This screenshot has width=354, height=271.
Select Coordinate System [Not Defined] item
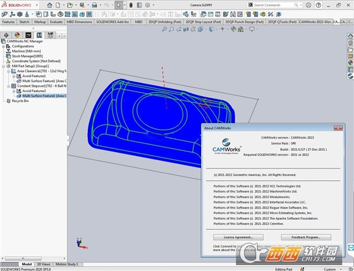pyautogui.click(x=36, y=61)
